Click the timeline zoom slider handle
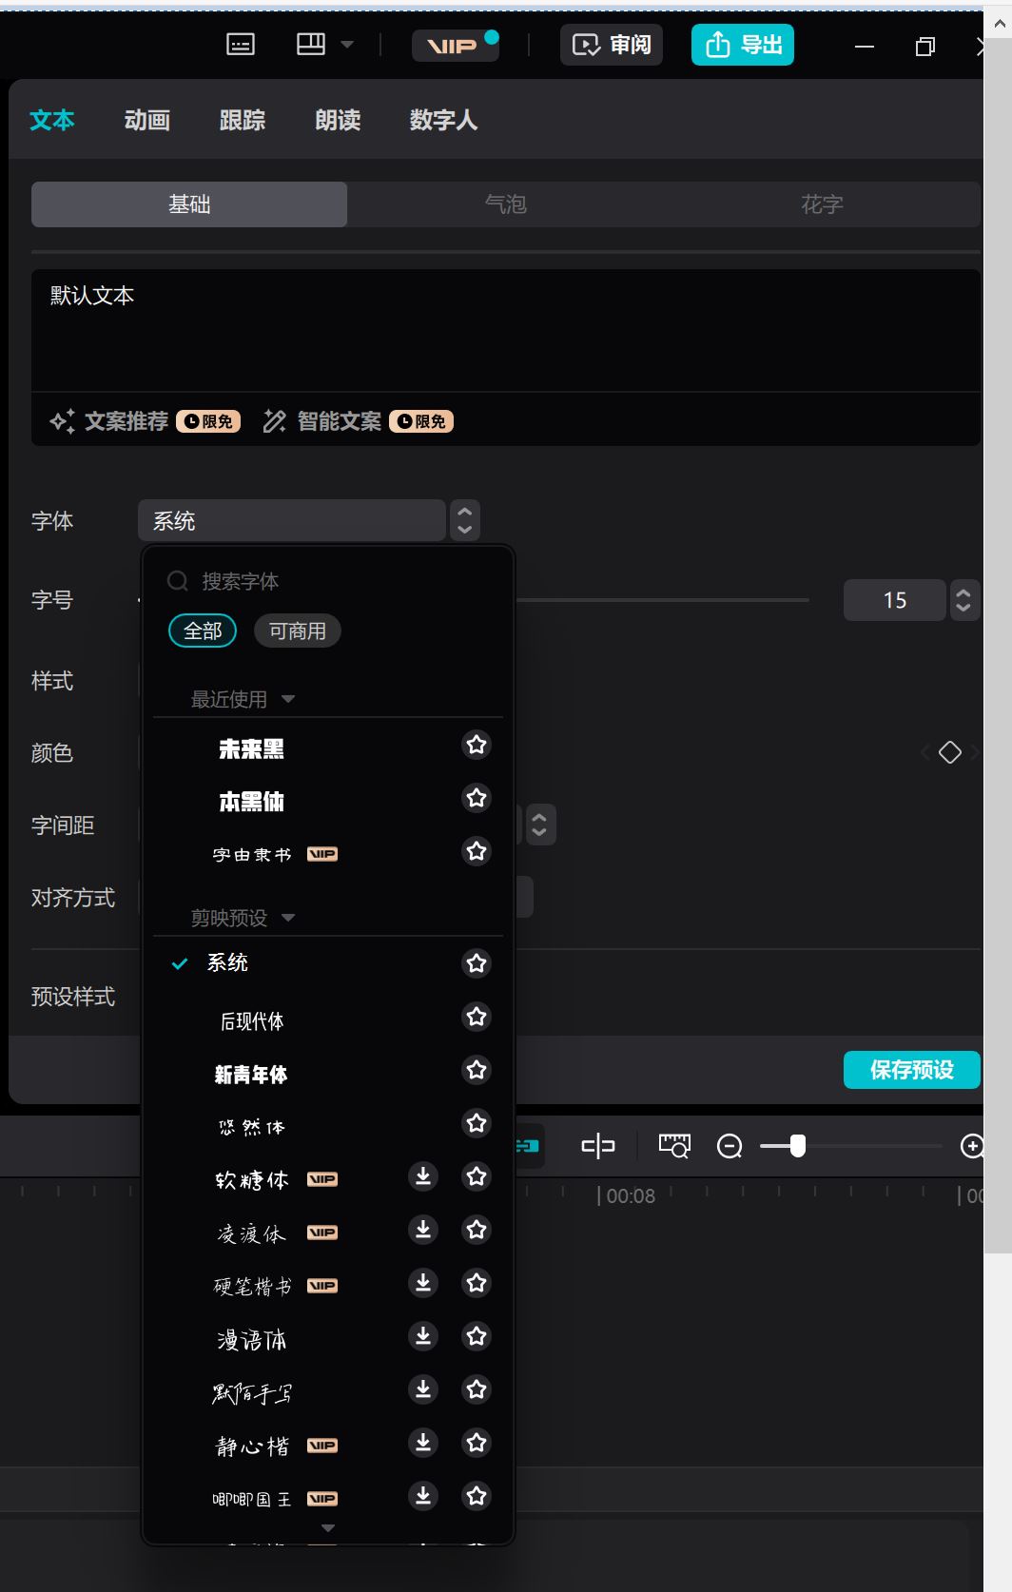This screenshot has width=1012, height=1592. (798, 1146)
